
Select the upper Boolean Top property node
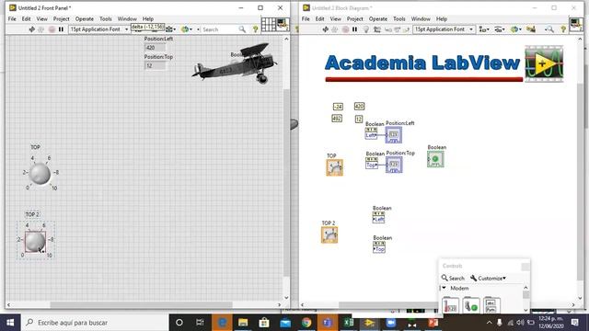[x=372, y=164]
